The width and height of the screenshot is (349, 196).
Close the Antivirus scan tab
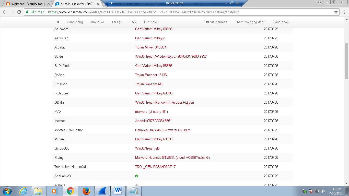98,4
